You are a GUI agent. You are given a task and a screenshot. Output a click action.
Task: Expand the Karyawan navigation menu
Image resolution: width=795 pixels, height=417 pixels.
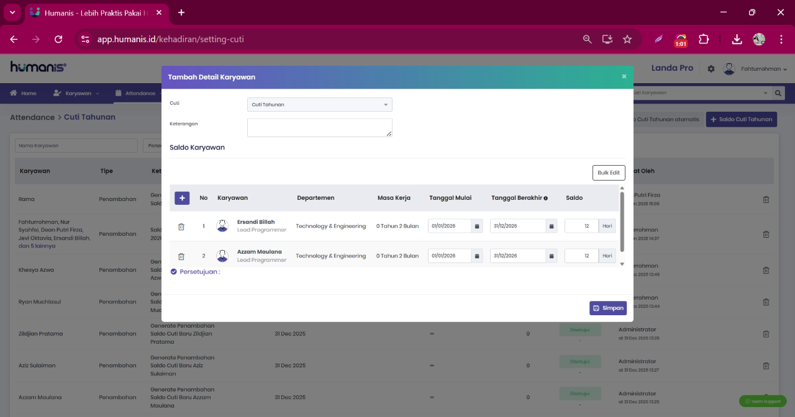point(76,93)
